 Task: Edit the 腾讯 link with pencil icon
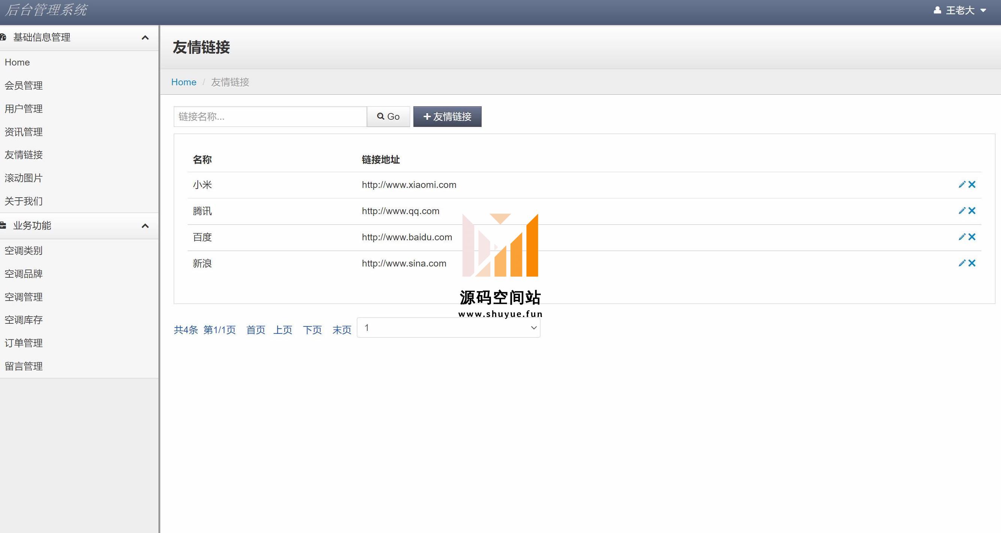point(962,211)
